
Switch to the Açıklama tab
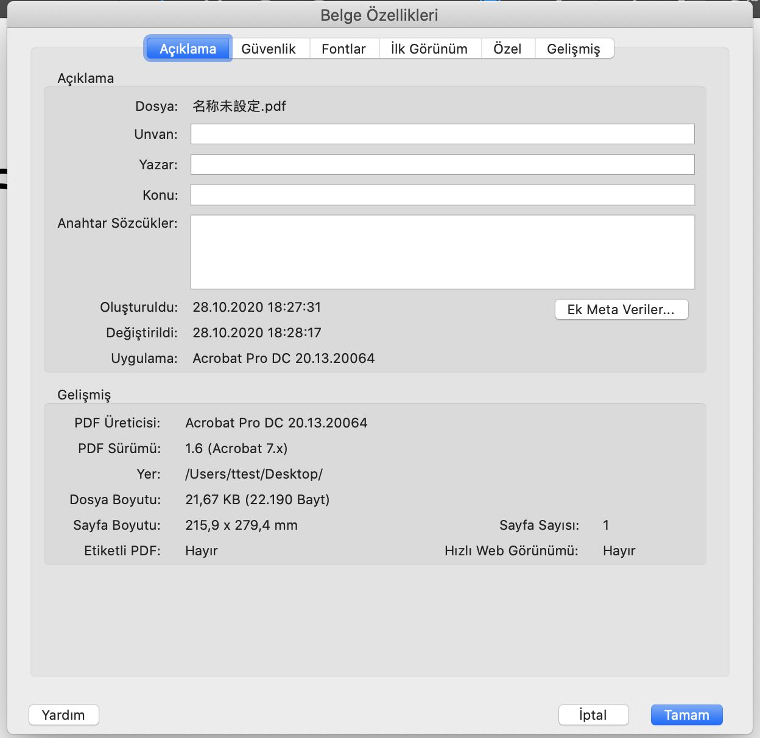[188, 49]
